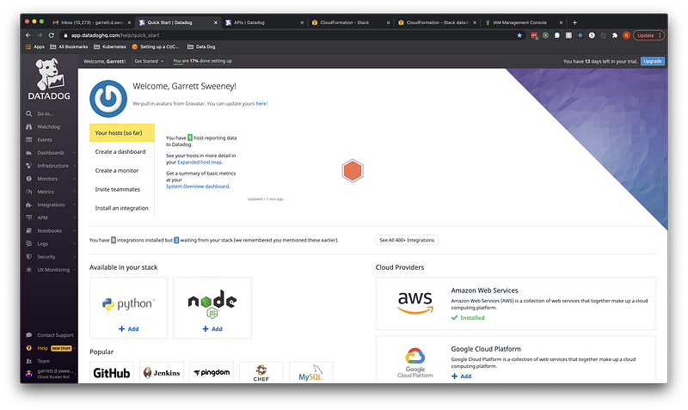The image size is (688, 410).
Task: Bookmark page with star icon
Action: coord(519,35)
